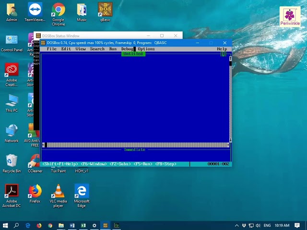Click inside the Immediate window area

click(x=135, y=157)
